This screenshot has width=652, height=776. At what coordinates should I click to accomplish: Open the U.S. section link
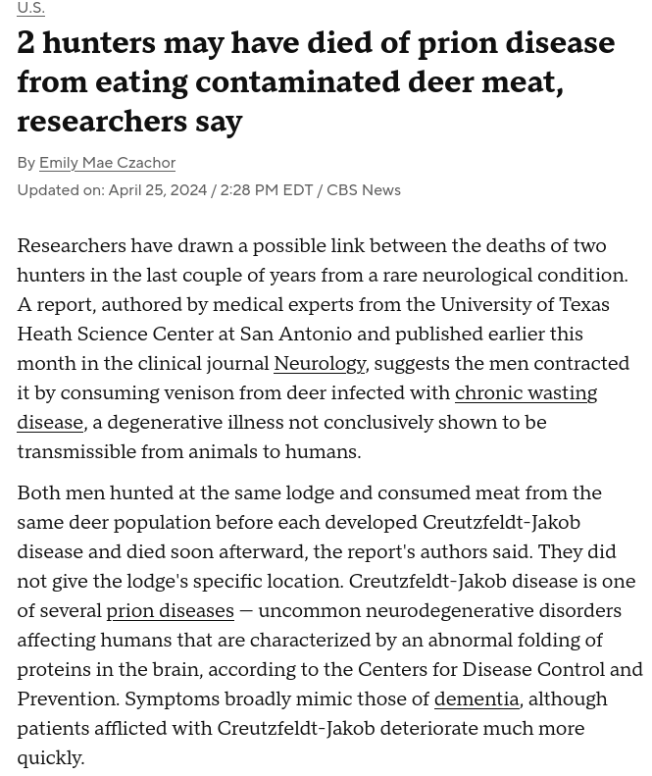[30, 8]
